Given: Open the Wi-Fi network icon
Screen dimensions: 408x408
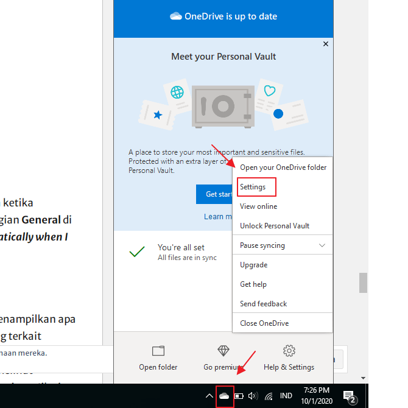Looking at the screenshot, I should [269, 396].
